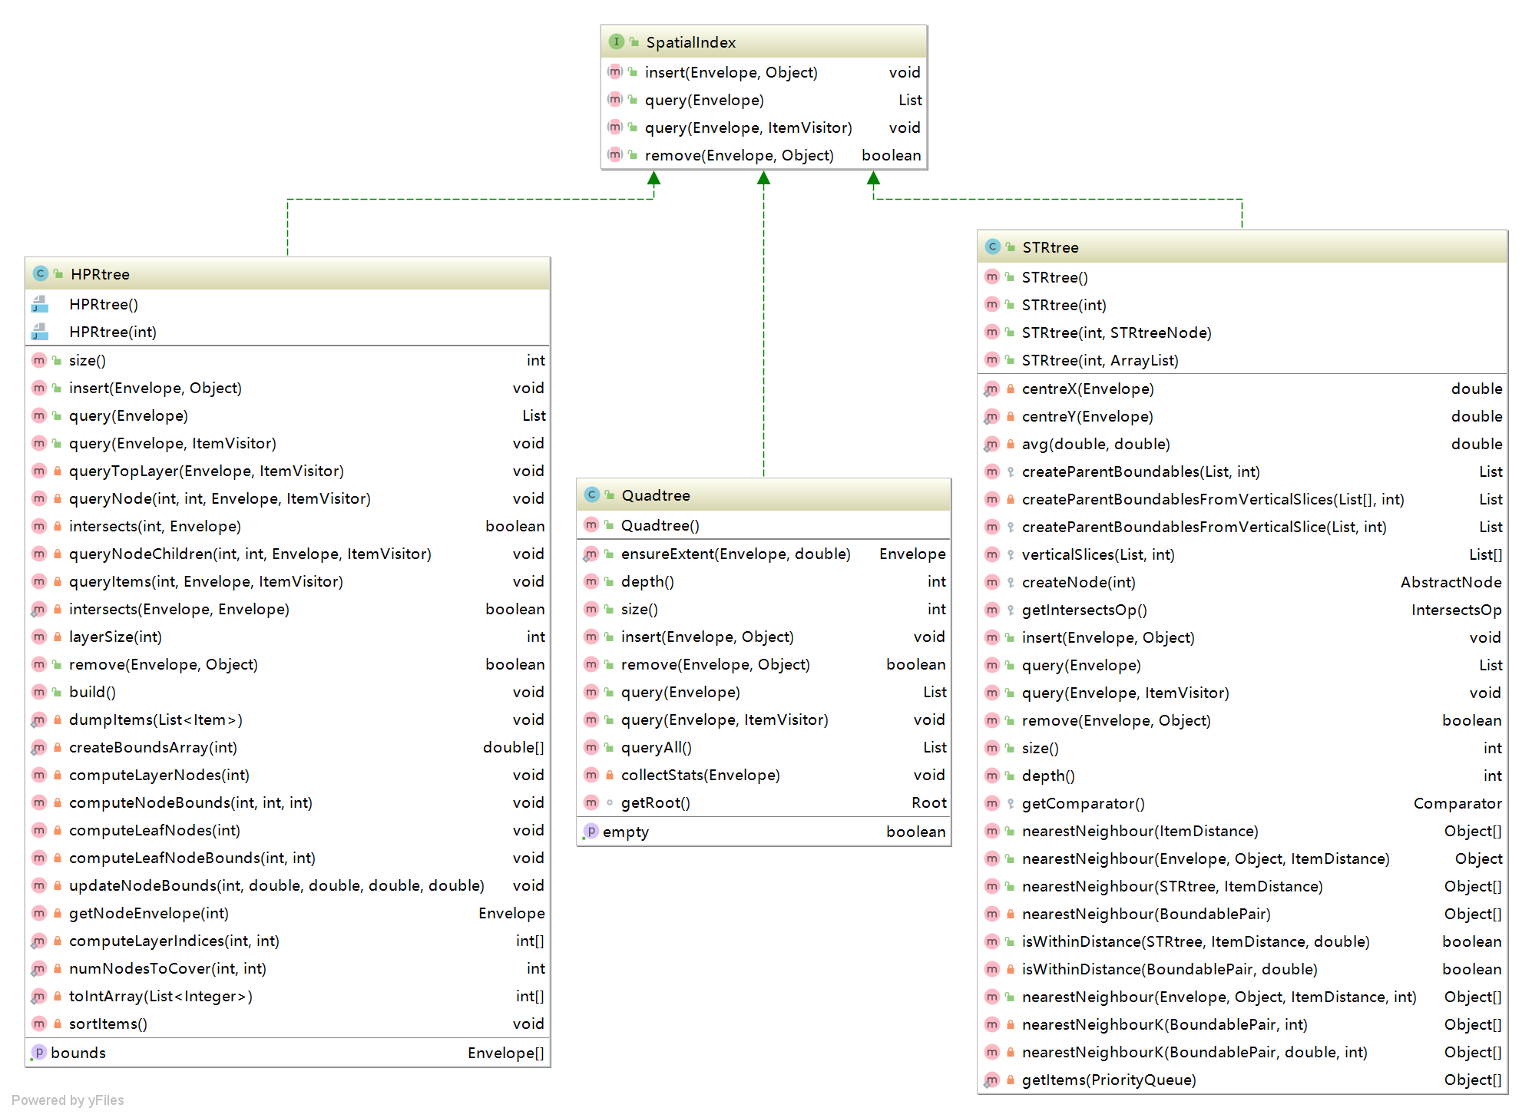Click the HPRtree class icon

click(x=41, y=274)
